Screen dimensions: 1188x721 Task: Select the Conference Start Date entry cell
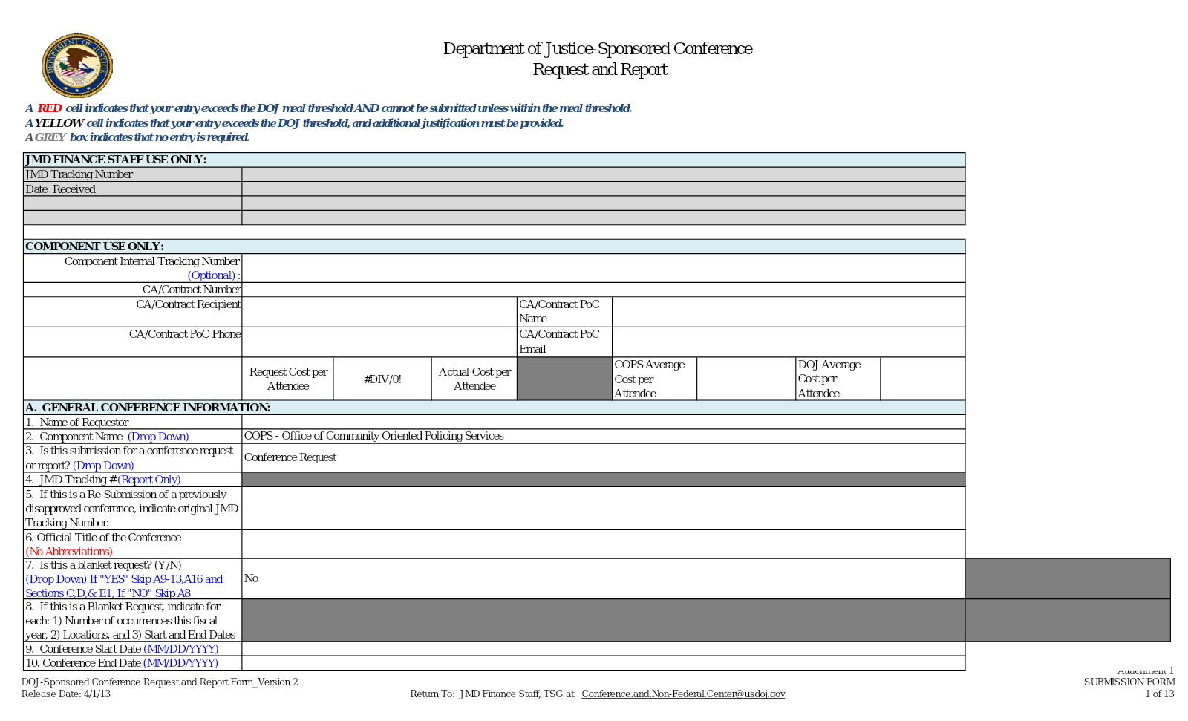(x=603, y=648)
